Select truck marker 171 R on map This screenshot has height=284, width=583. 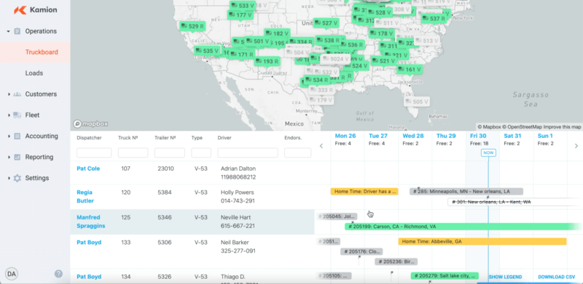click(242, 54)
